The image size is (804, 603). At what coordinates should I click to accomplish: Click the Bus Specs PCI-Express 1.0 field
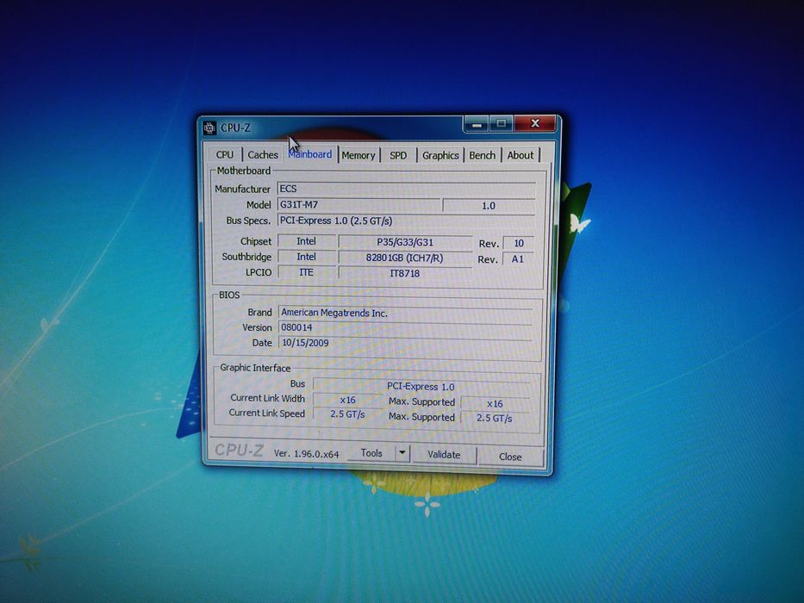(x=406, y=221)
